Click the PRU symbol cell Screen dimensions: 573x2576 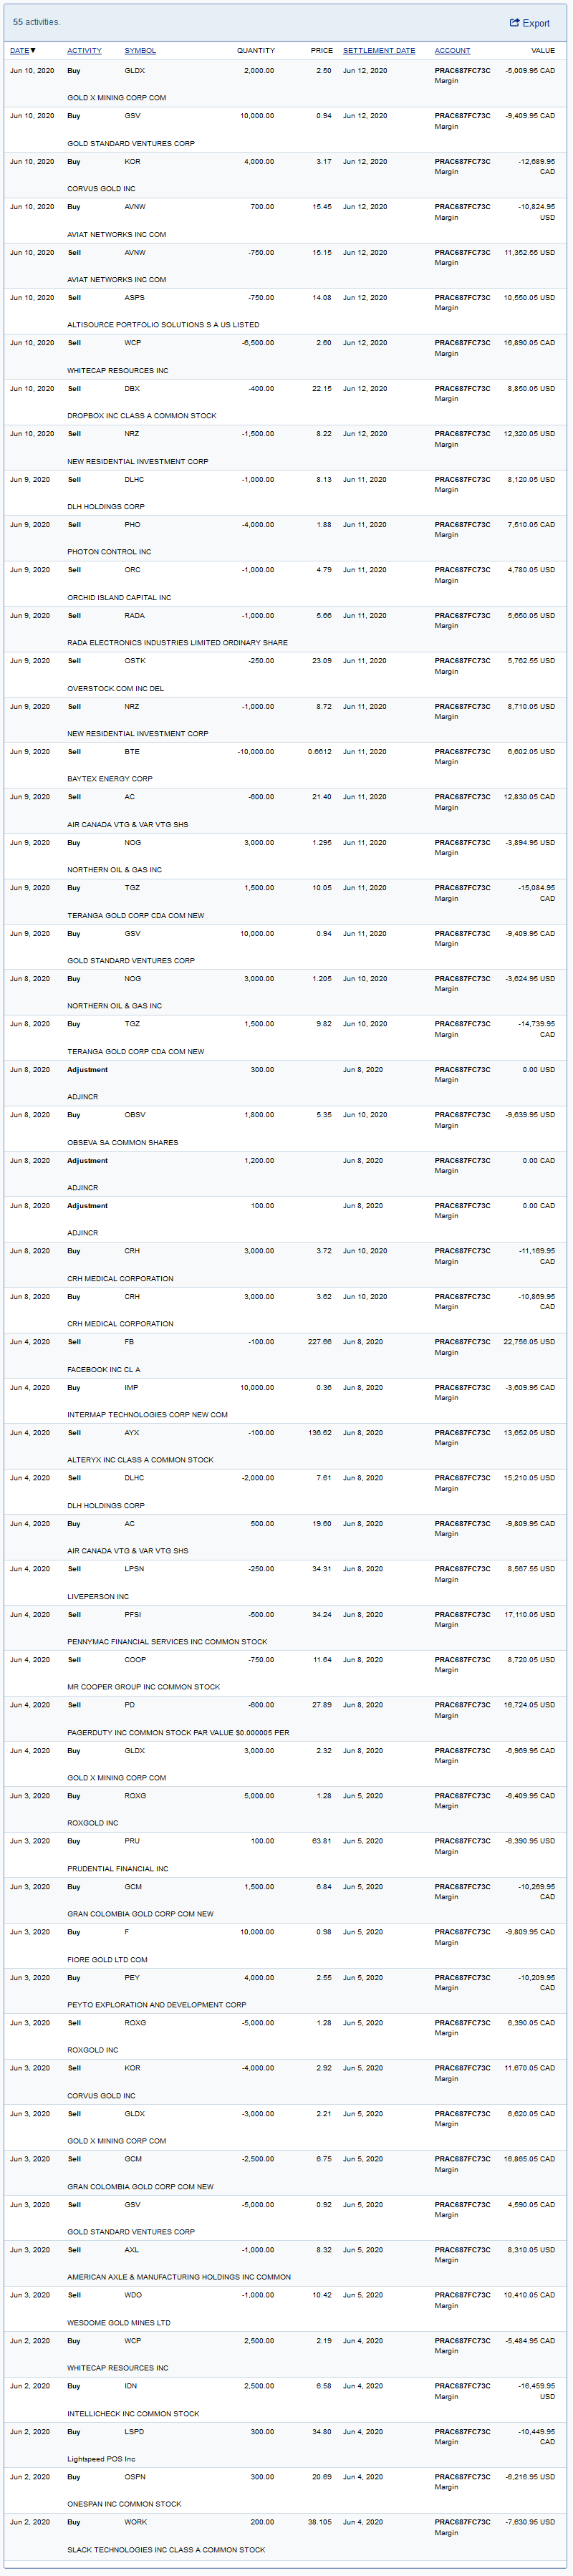point(132,1841)
